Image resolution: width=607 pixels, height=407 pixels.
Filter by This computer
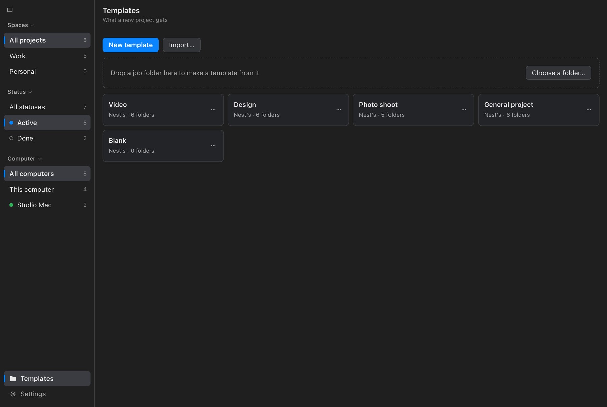(x=47, y=189)
